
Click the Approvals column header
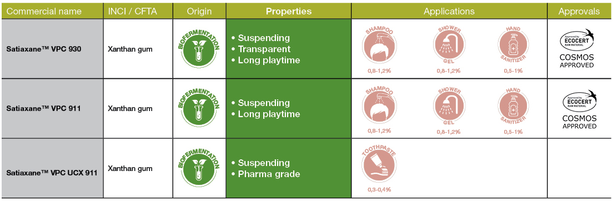pos(579,11)
